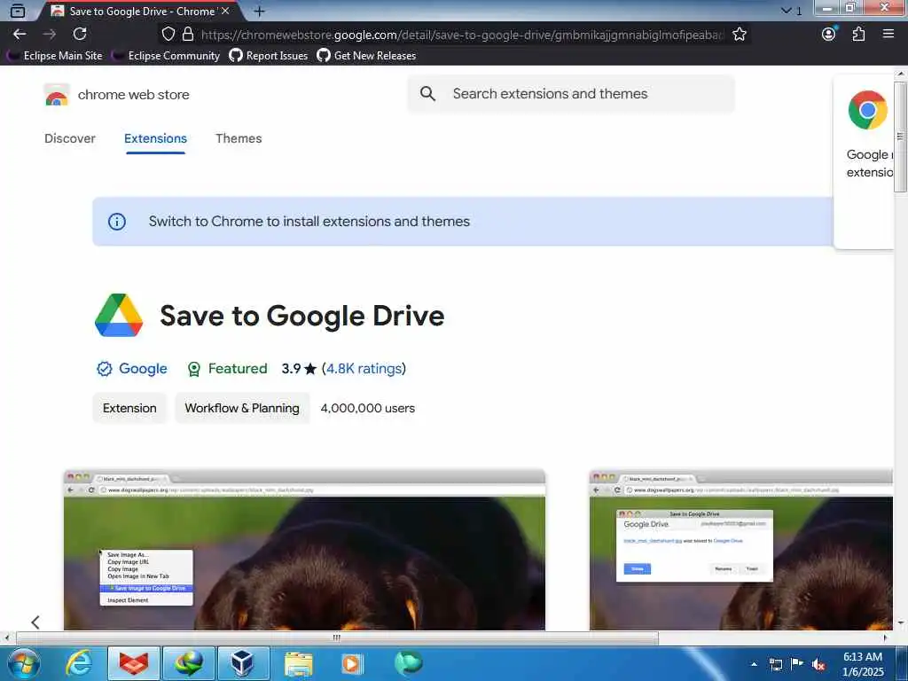Bookmark this page with the star icon
This screenshot has width=908, height=681.
click(740, 35)
